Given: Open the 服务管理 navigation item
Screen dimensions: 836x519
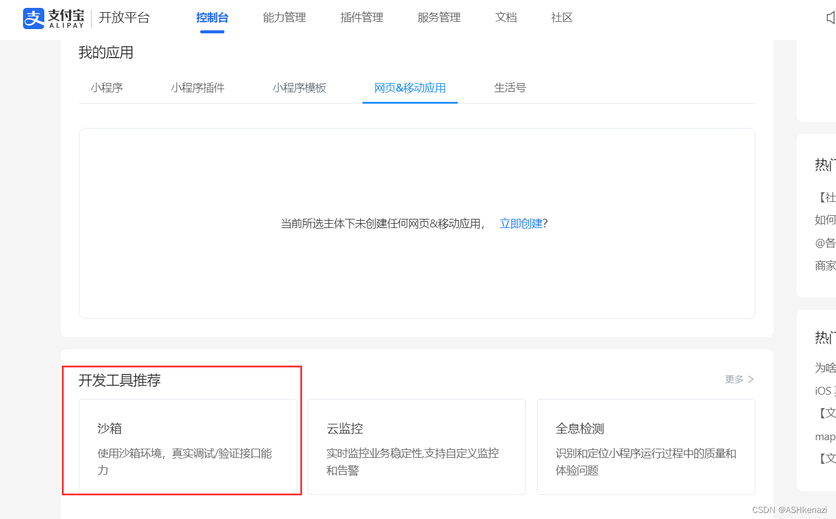Looking at the screenshot, I should (439, 18).
